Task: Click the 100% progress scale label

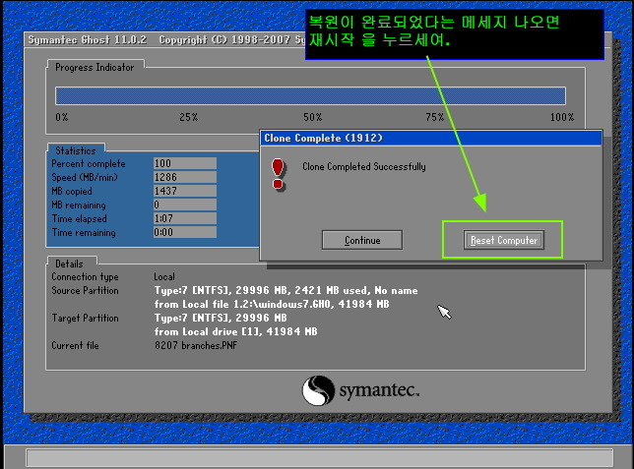Action: pos(561,117)
